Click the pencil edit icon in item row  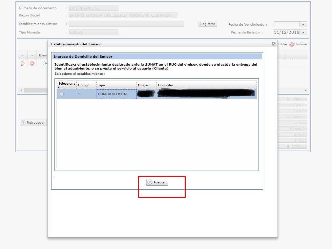[x=23, y=63]
